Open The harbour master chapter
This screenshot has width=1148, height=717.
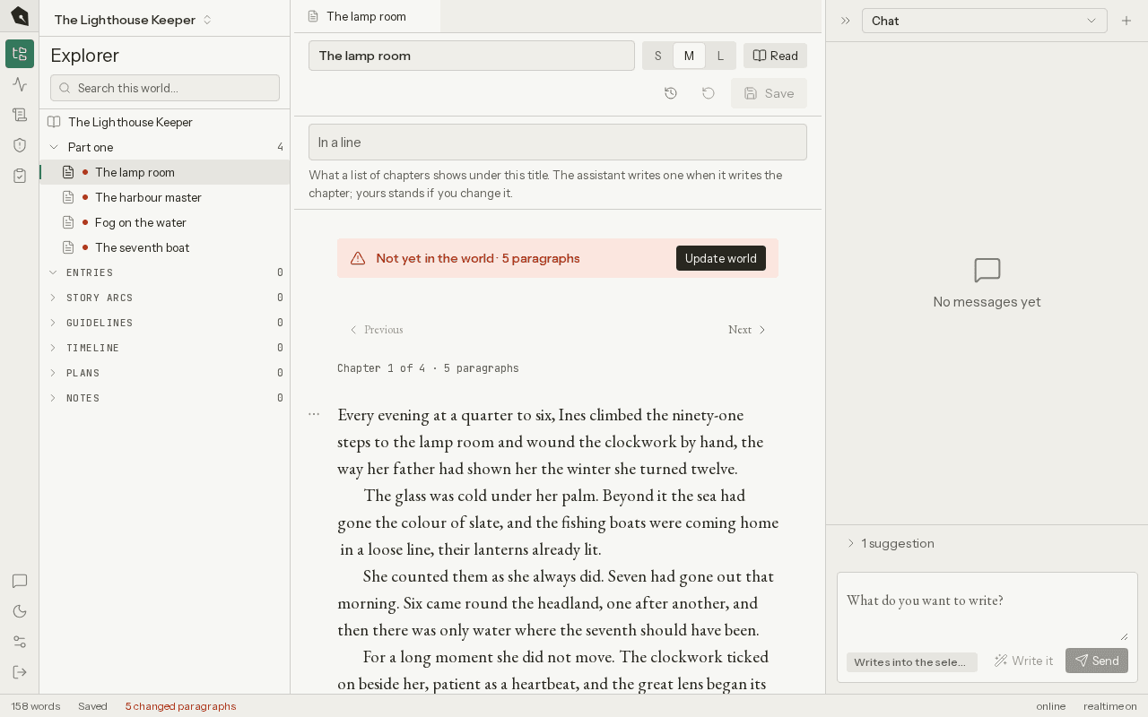tap(165, 197)
